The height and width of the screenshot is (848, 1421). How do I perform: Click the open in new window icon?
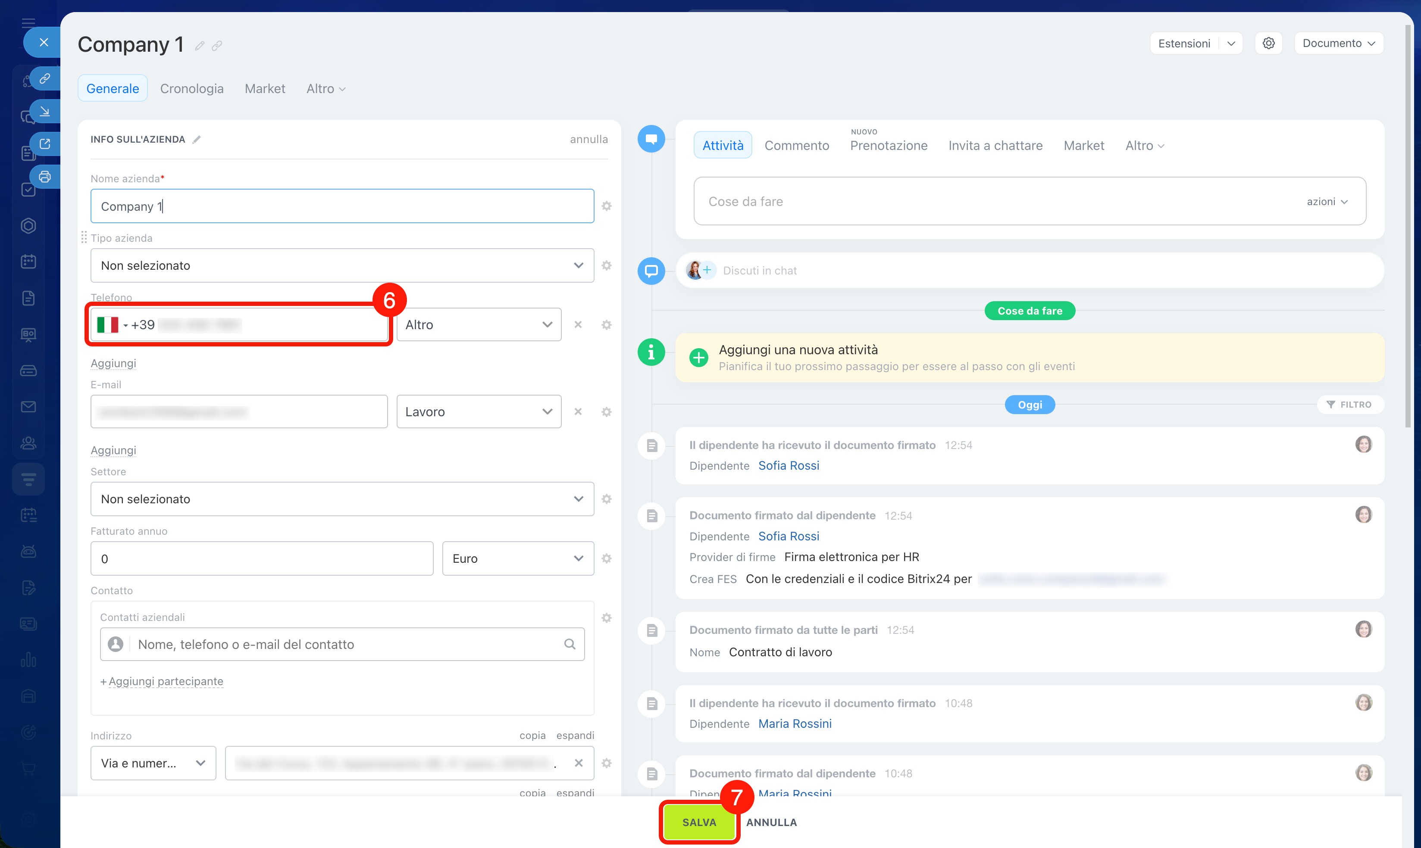click(x=44, y=144)
